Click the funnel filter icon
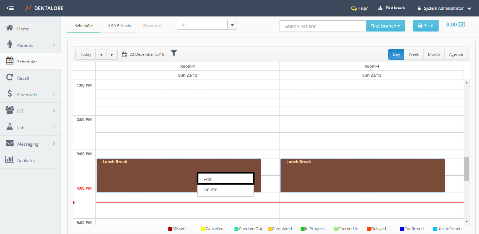 point(174,53)
